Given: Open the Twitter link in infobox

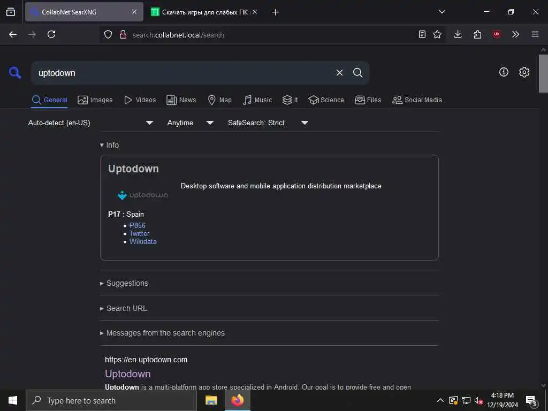Looking at the screenshot, I should [x=139, y=233].
